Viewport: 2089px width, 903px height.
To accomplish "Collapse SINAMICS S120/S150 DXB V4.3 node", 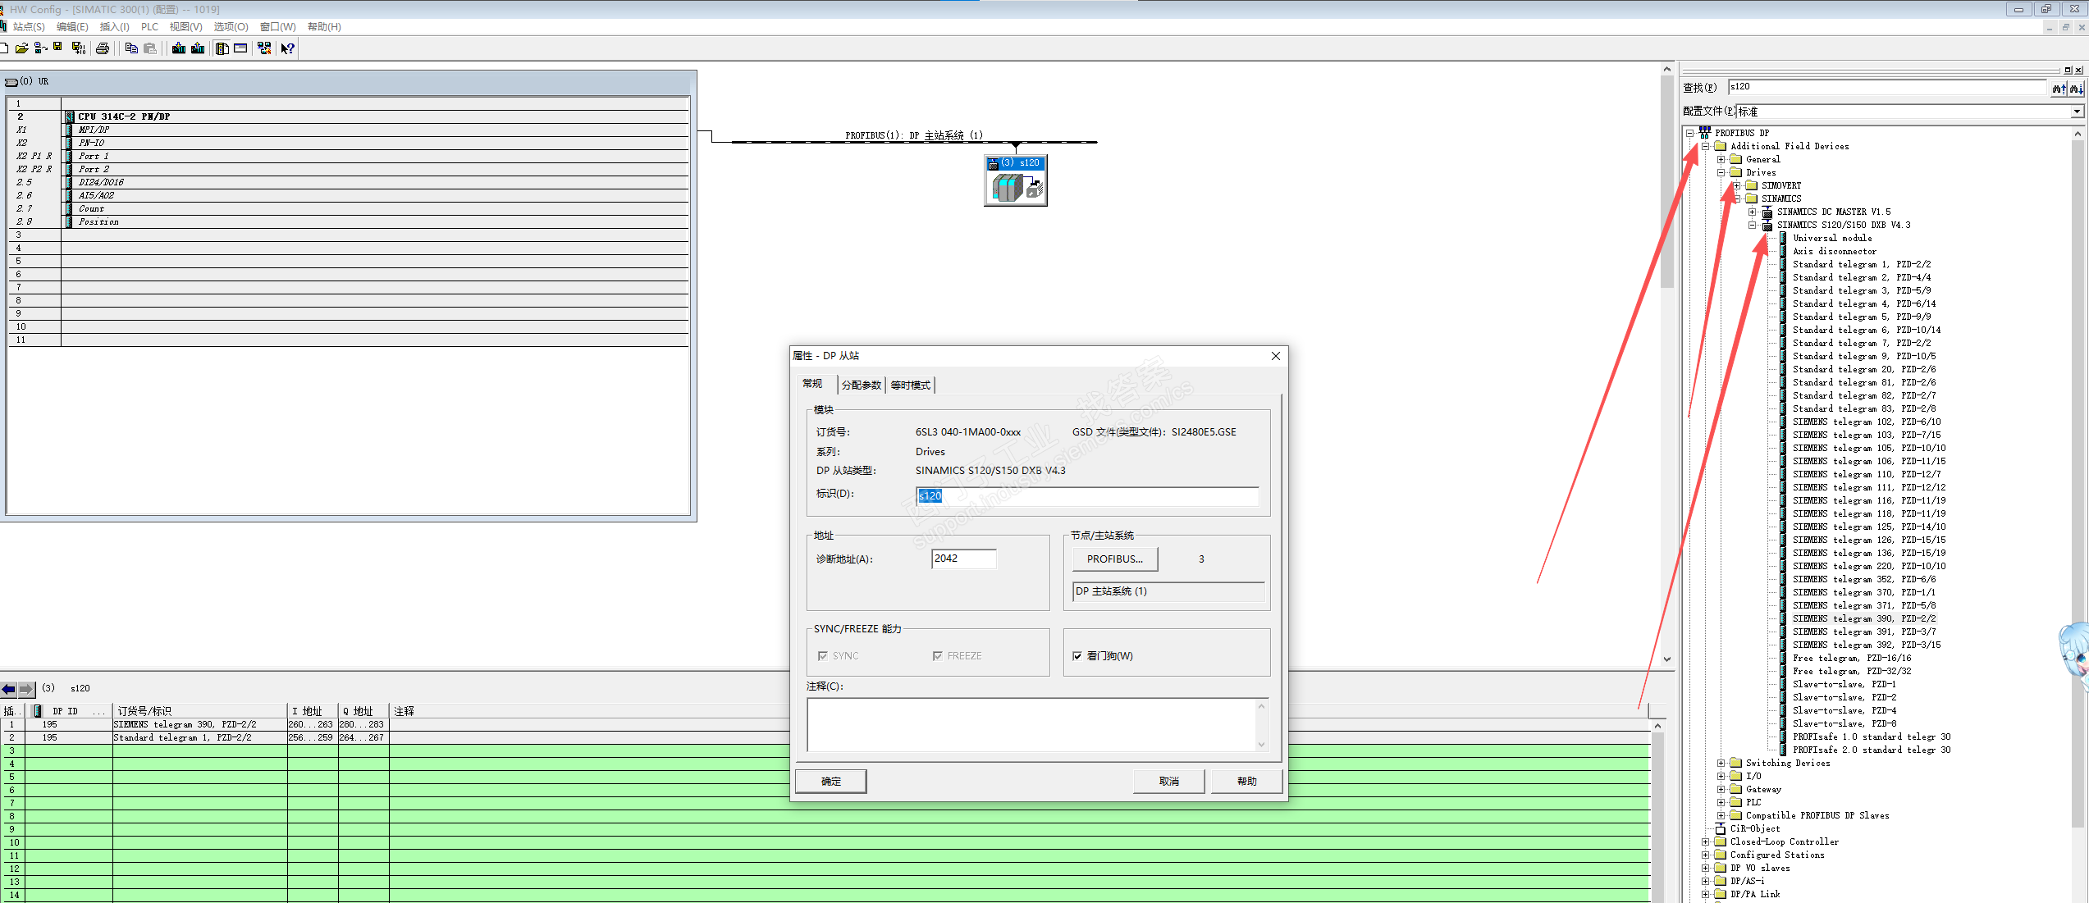I will [x=1753, y=225].
